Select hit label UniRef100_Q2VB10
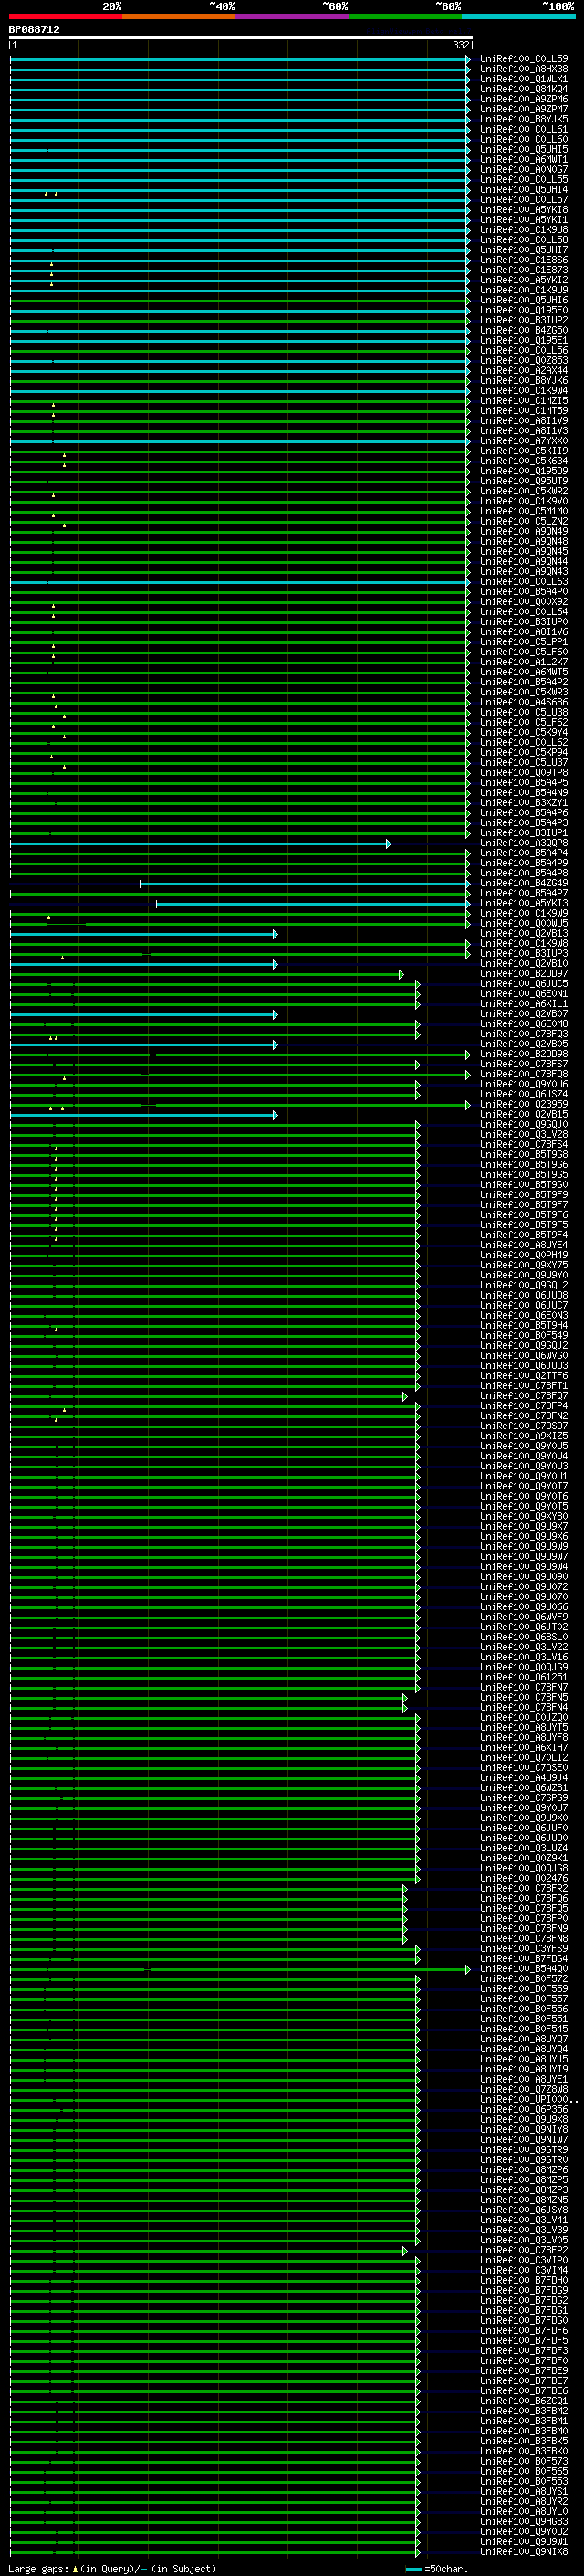Viewport: 584px width, 2576px height. (x=524, y=964)
